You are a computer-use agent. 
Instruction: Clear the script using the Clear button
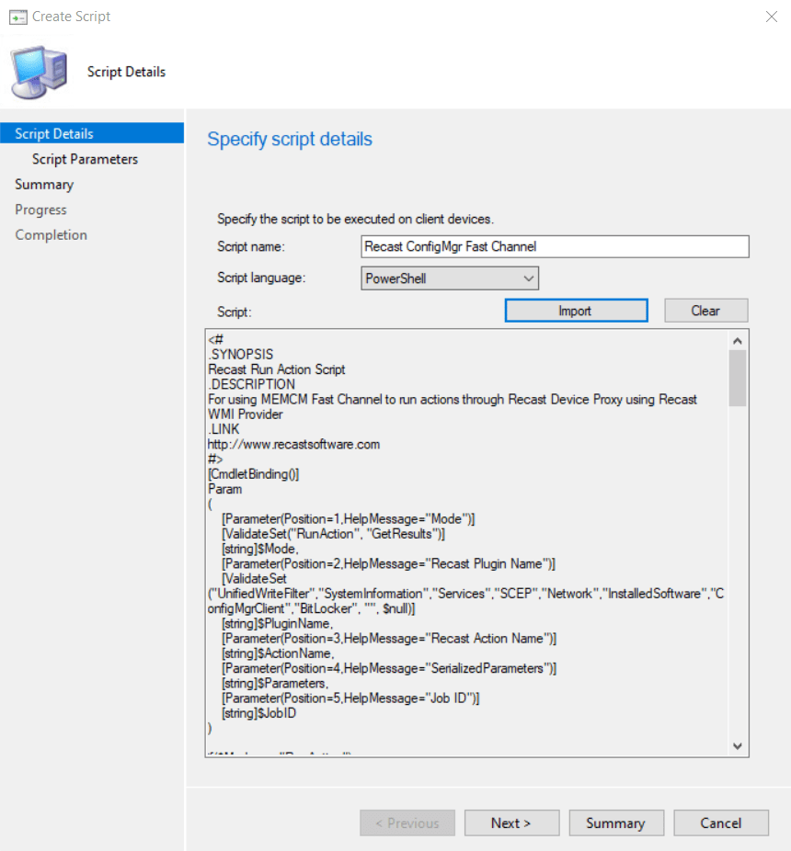point(705,311)
